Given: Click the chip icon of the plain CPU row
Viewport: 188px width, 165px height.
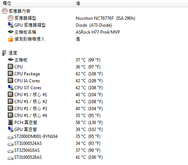Looking at the screenshot, I should 11,67.
